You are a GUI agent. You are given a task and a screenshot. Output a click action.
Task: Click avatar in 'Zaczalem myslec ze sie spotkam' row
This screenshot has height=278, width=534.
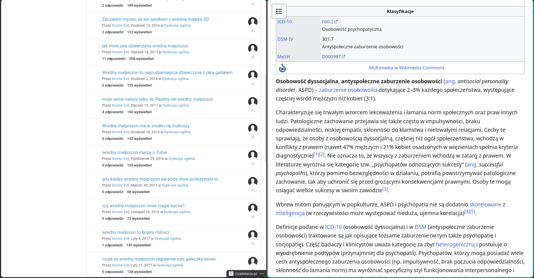coord(253,22)
